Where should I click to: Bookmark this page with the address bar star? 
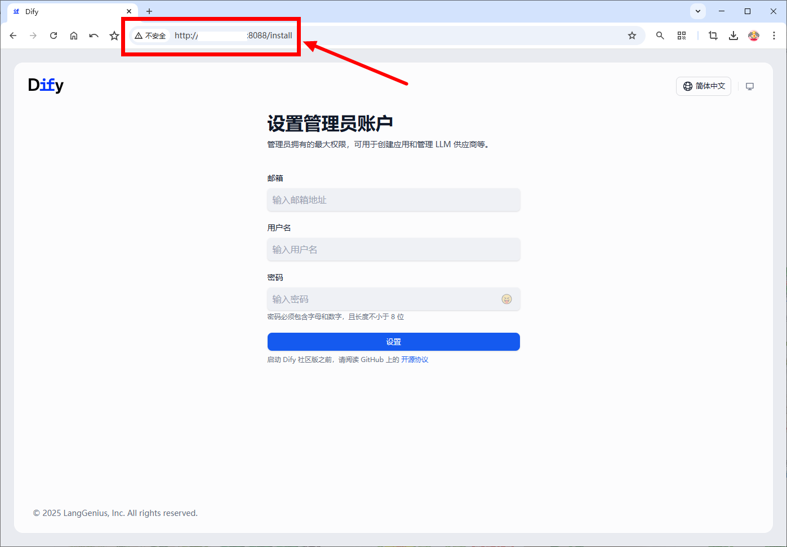click(x=632, y=36)
